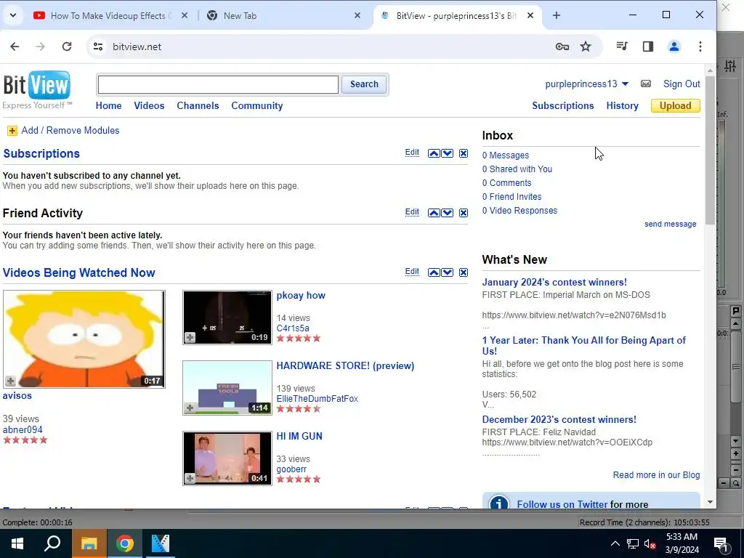Close Videos Being Watched Now module
The width and height of the screenshot is (744, 558).
(464, 272)
